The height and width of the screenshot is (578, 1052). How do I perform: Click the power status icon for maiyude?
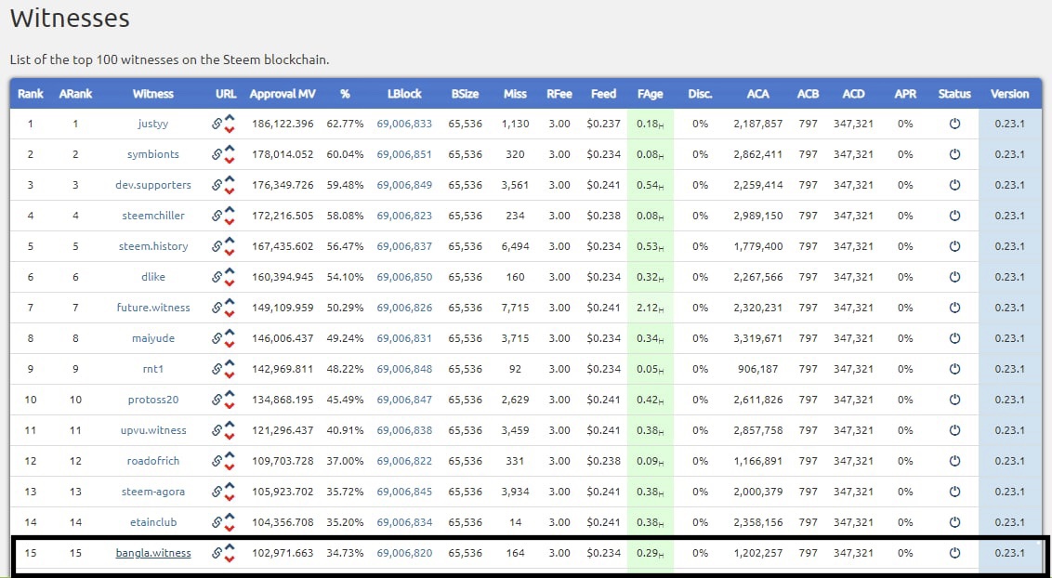(954, 338)
